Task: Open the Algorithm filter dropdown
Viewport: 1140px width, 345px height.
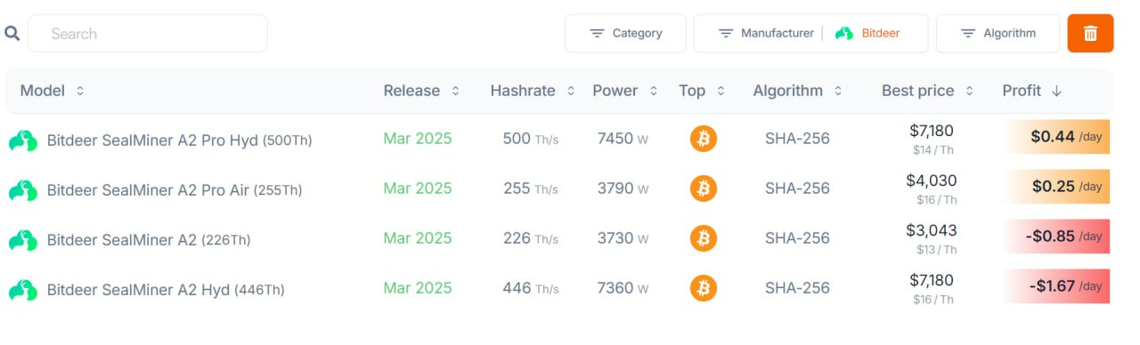Action: click(x=997, y=34)
